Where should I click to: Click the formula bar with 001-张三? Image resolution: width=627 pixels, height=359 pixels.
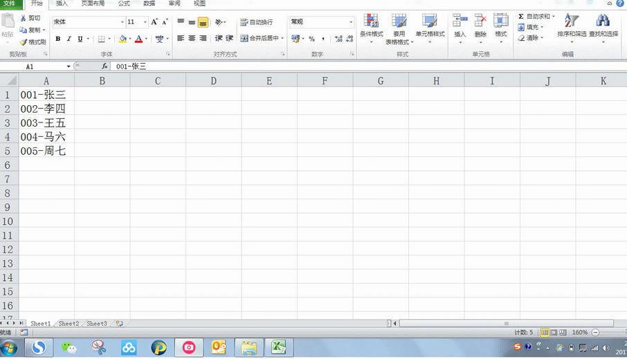click(368, 66)
